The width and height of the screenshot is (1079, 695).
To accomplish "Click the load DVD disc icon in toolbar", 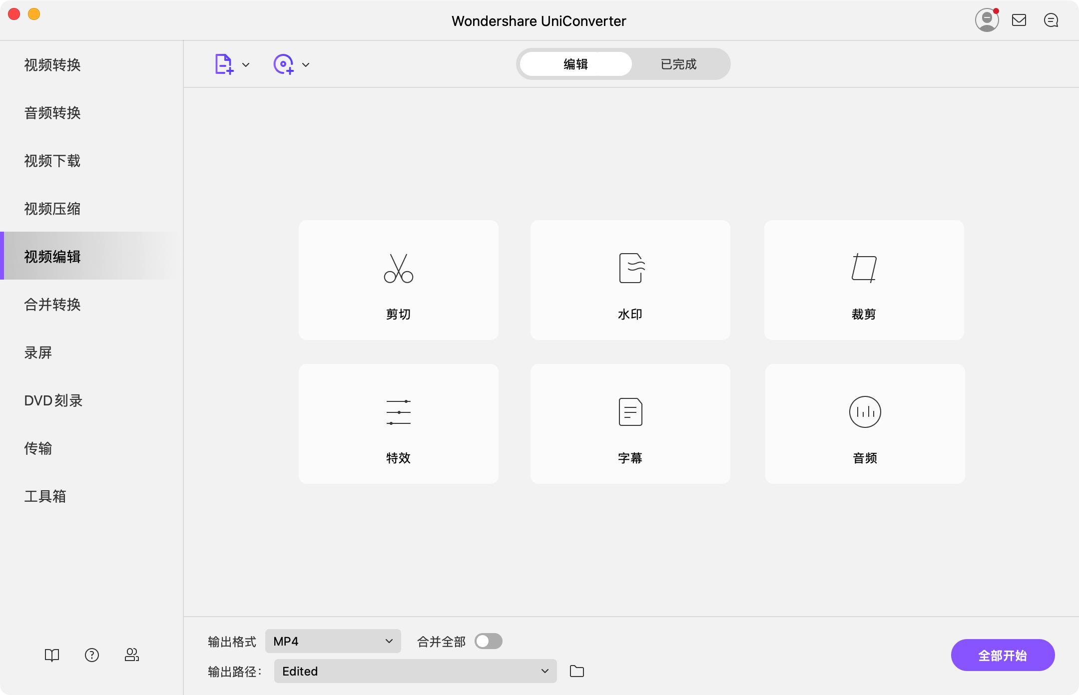I will 284,64.
